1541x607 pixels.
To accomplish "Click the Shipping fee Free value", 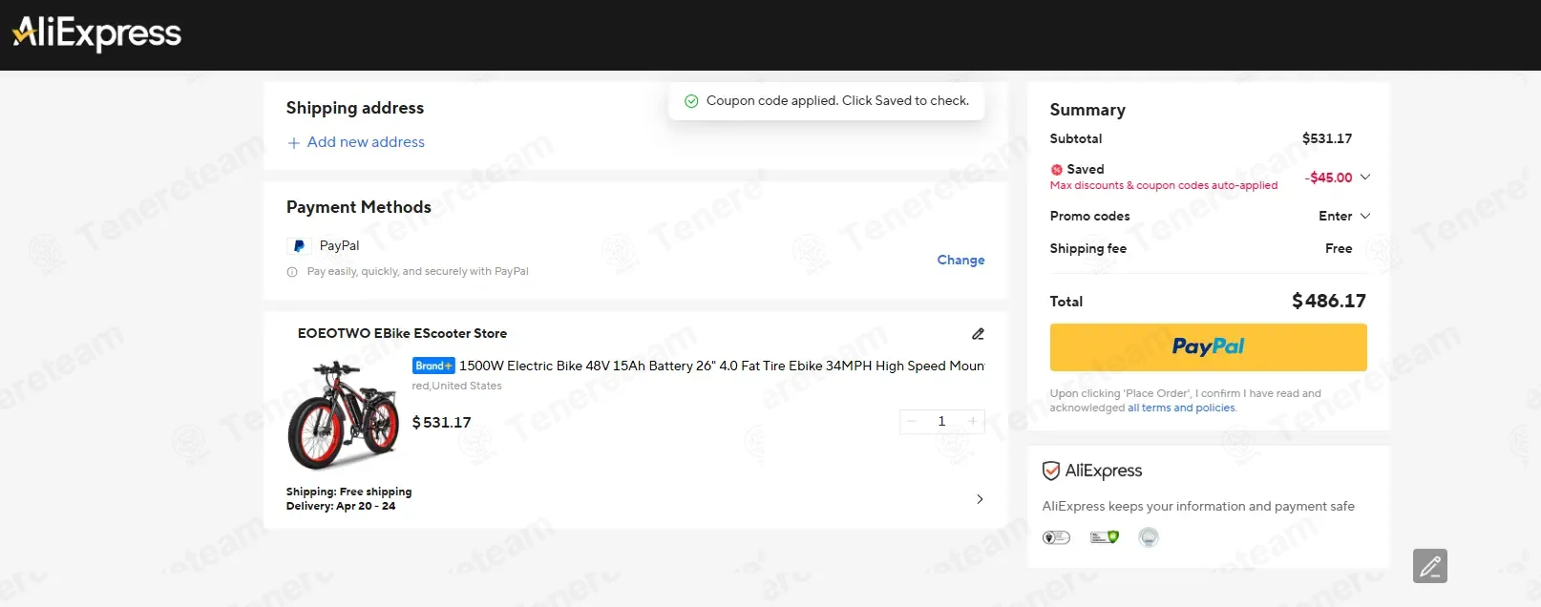I will click(x=1339, y=248).
